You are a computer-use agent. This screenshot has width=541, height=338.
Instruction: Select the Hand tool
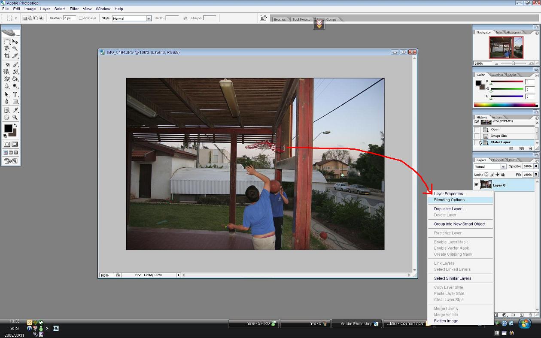pos(7,117)
